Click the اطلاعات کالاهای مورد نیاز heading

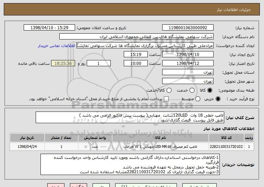pos(229,129)
